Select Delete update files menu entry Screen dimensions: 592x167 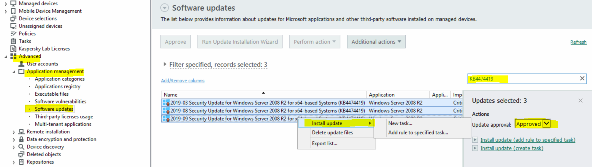(x=332, y=133)
